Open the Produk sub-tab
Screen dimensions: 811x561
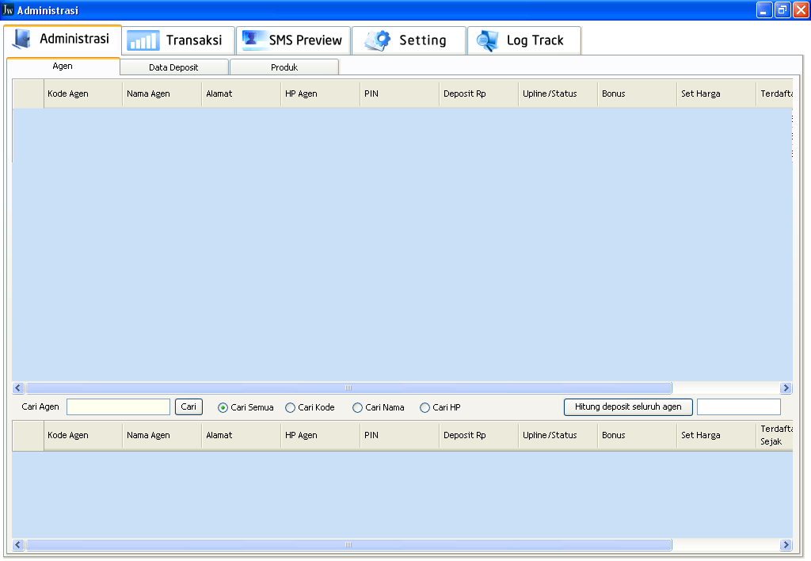pos(284,67)
